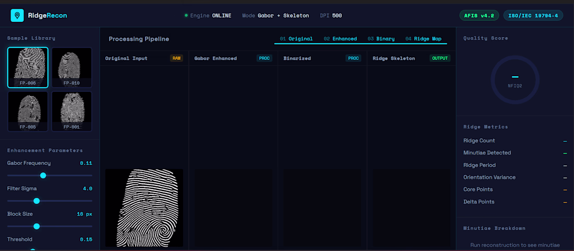Click the Ridge Period metric row
Viewport: 574px width, 251px height.
coord(515,165)
